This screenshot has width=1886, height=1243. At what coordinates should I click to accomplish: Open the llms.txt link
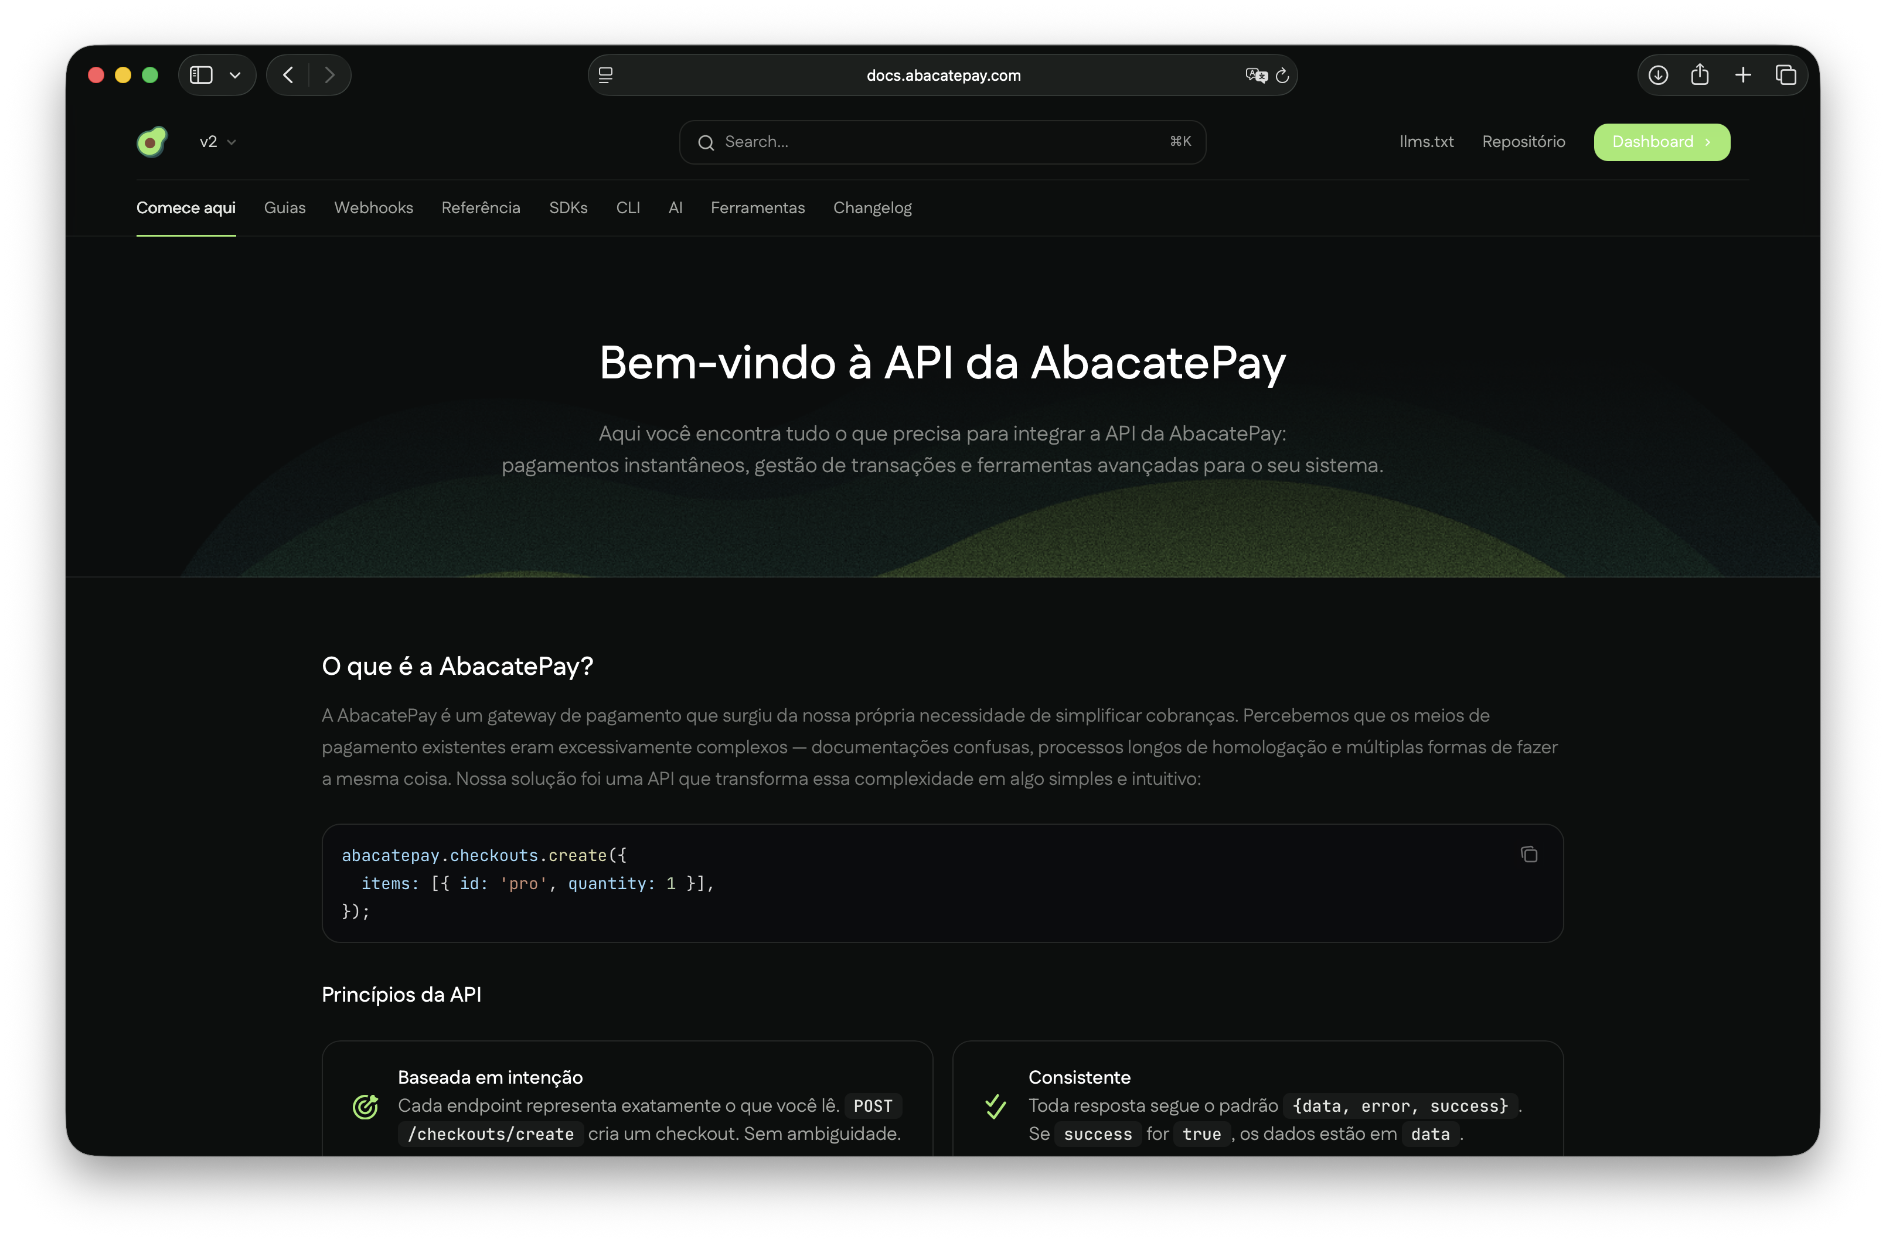point(1425,142)
